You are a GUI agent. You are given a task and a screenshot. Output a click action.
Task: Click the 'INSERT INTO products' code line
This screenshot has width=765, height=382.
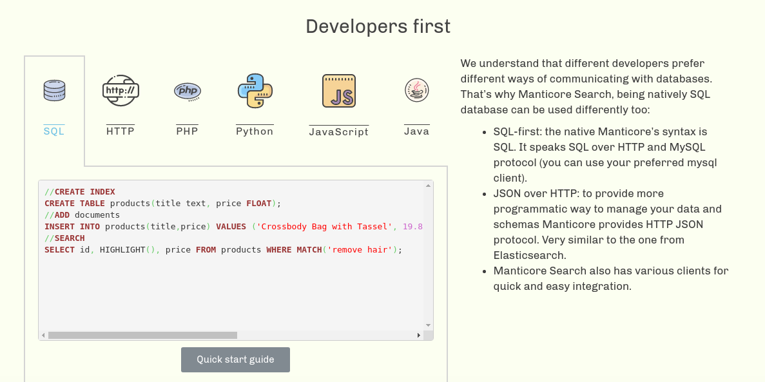[x=233, y=227]
